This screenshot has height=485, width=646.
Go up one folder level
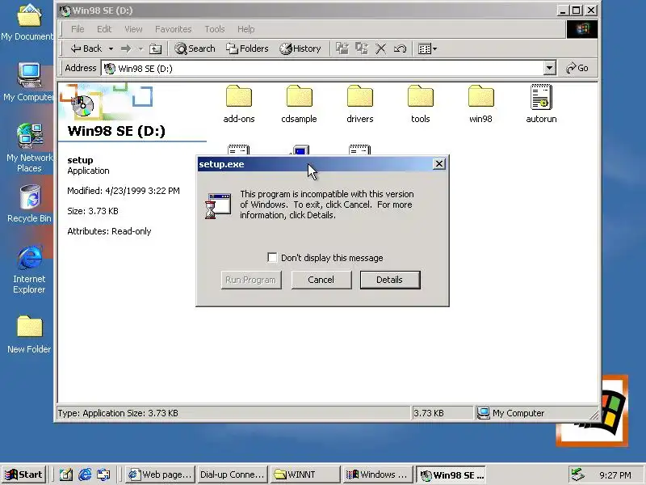pyautogui.click(x=155, y=48)
